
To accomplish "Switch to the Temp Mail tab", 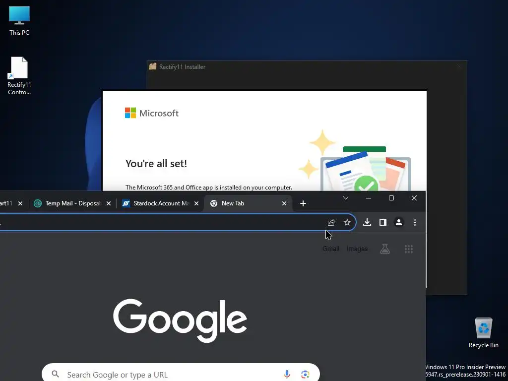I will point(72,203).
